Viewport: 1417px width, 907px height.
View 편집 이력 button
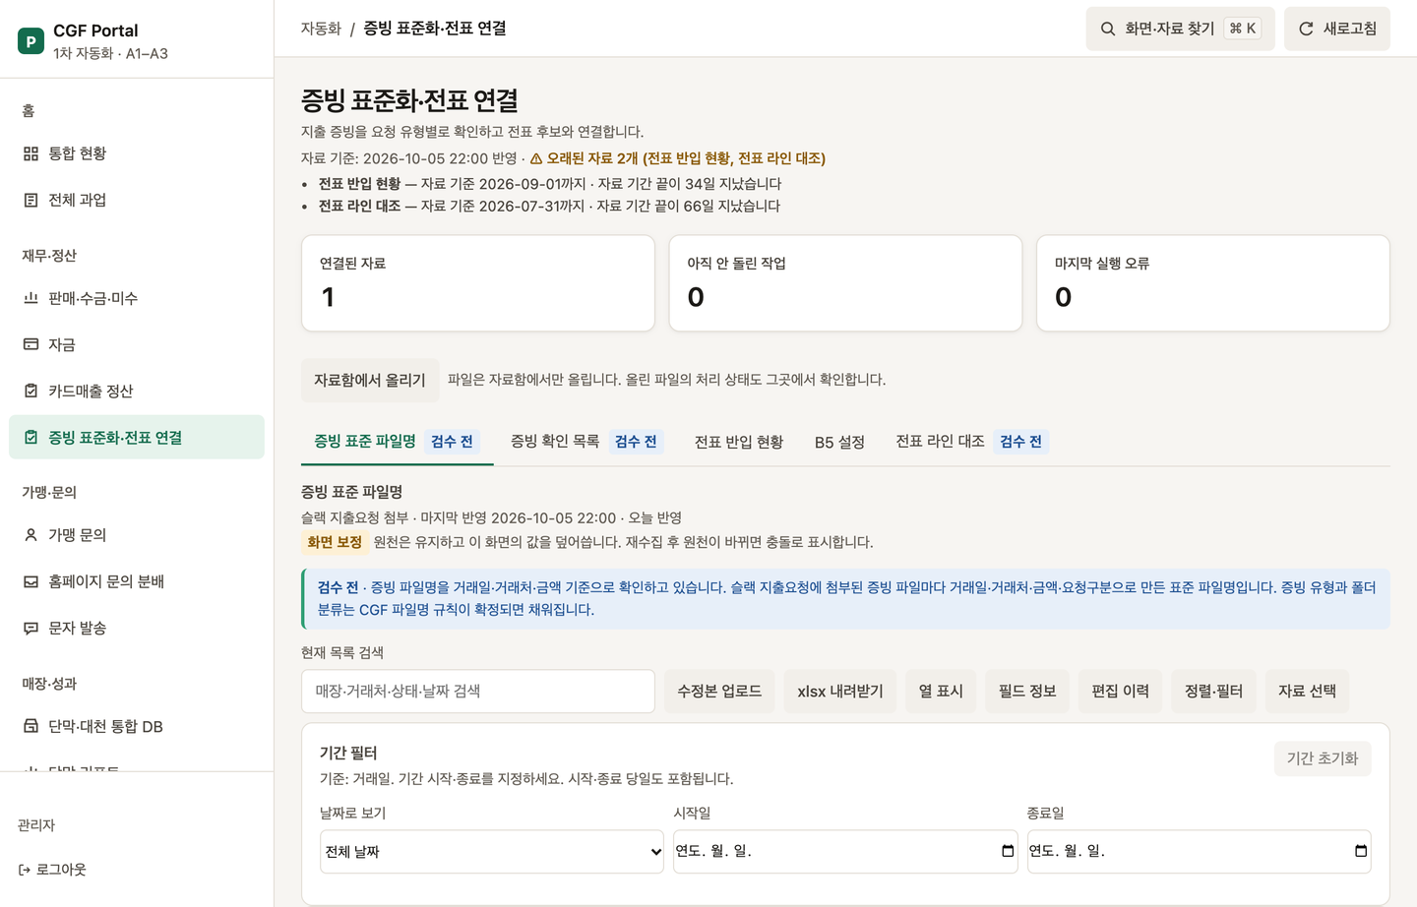coord(1121,691)
